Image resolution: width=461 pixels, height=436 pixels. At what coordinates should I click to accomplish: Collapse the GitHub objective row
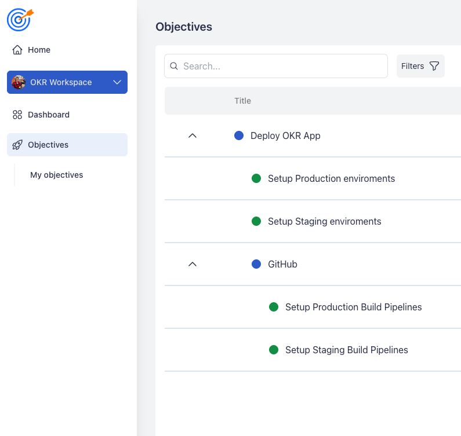tap(193, 264)
